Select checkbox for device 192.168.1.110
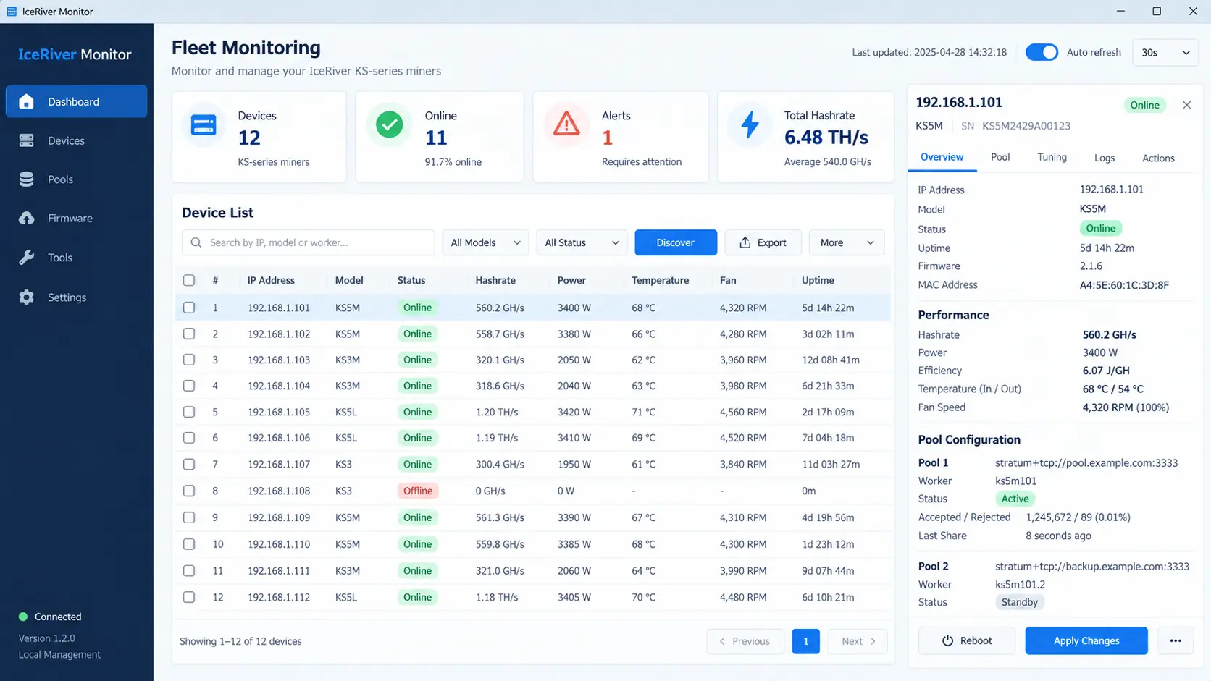The image size is (1211, 681). (189, 544)
